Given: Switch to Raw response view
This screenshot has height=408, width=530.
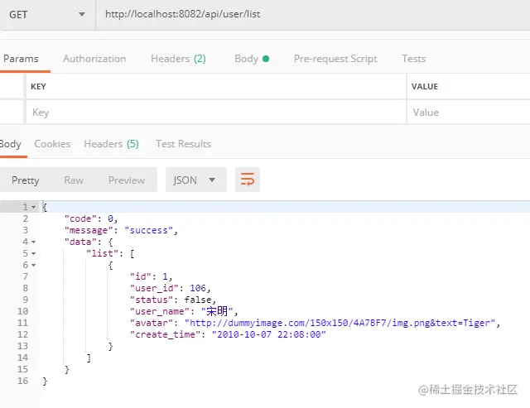Looking at the screenshot, I should click(x=74, y=180).
